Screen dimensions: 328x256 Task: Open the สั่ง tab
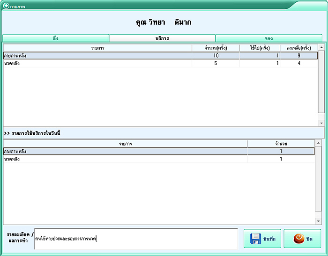[56, 38]
